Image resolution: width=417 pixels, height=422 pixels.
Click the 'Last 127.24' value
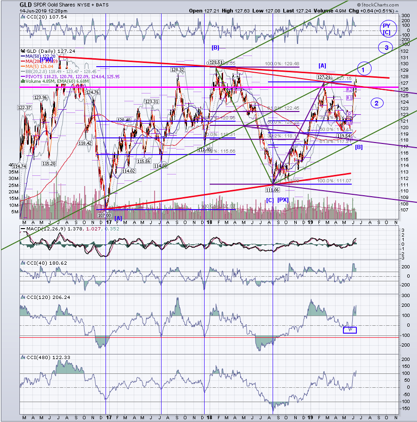pos(297,11)
